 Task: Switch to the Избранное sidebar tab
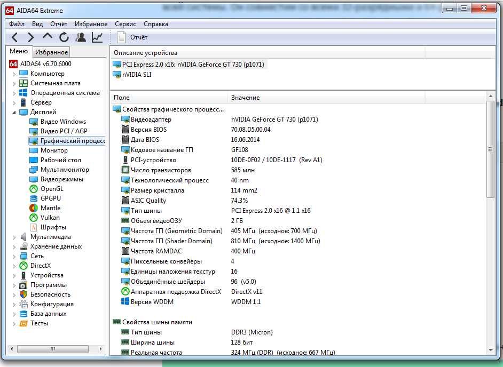click(x=51, y=52)
